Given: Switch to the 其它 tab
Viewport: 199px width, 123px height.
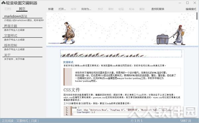Looking at the screenshot, I should coord(22,9).
